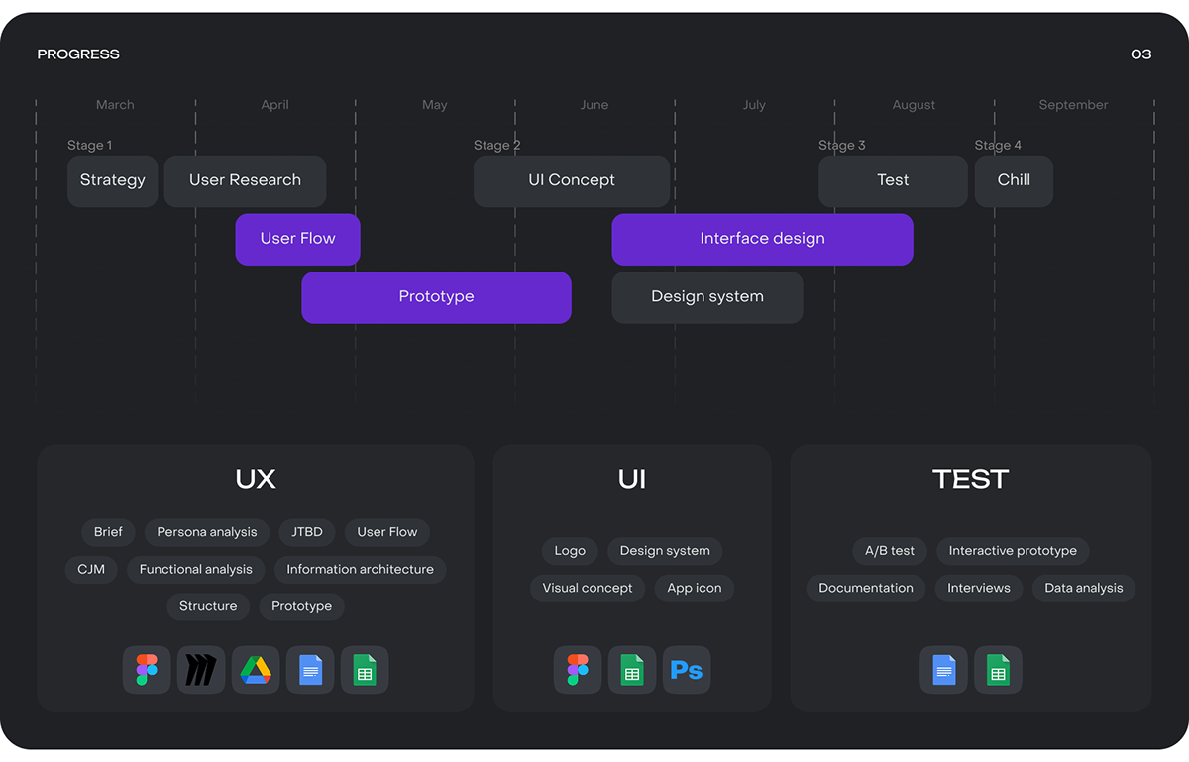The image size is (1189, 762).
Task: Click the Design system block in the timeline
Action: (706, 297)
